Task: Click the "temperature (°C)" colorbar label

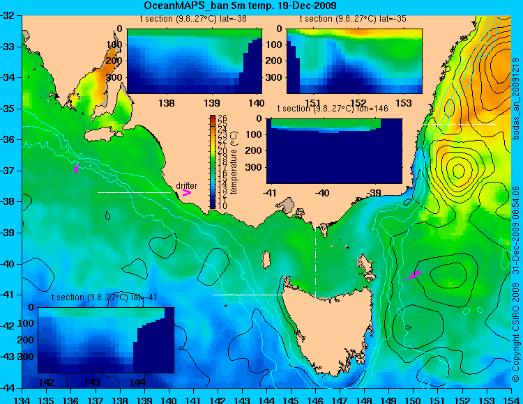Action: 234,162
